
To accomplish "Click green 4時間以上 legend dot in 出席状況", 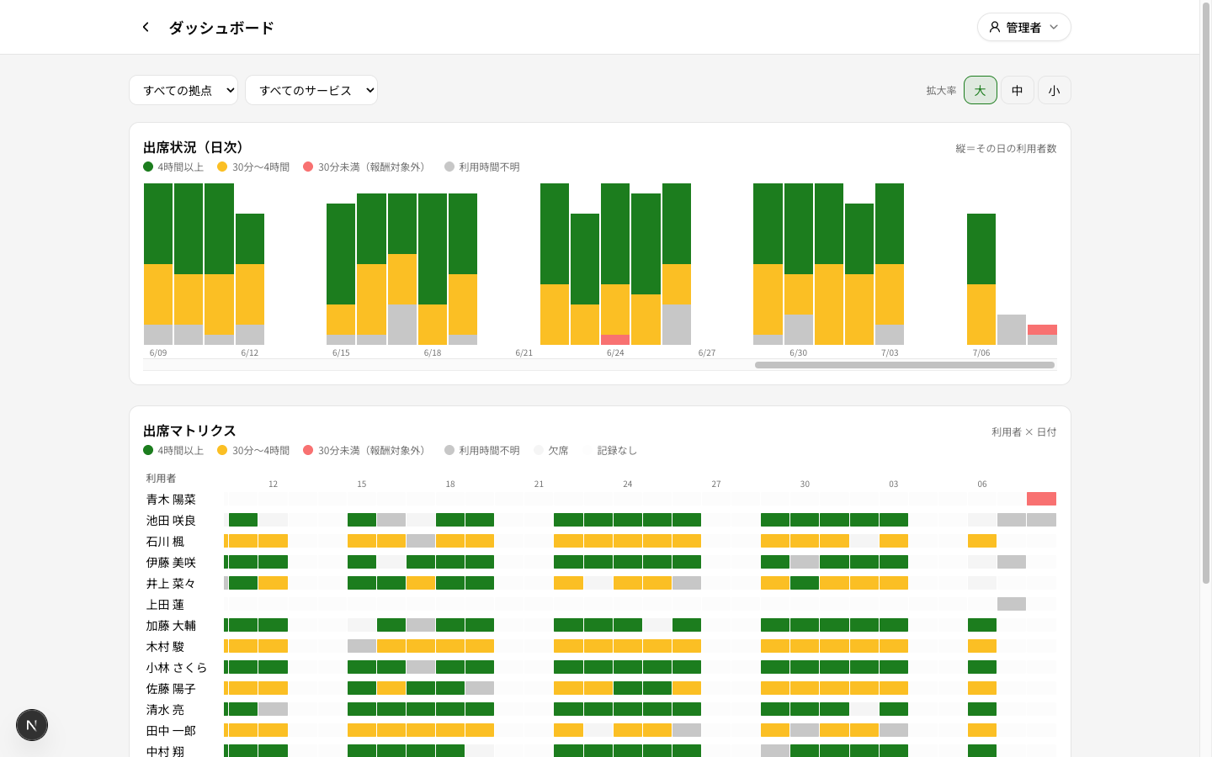I will (x=148, y=167).
